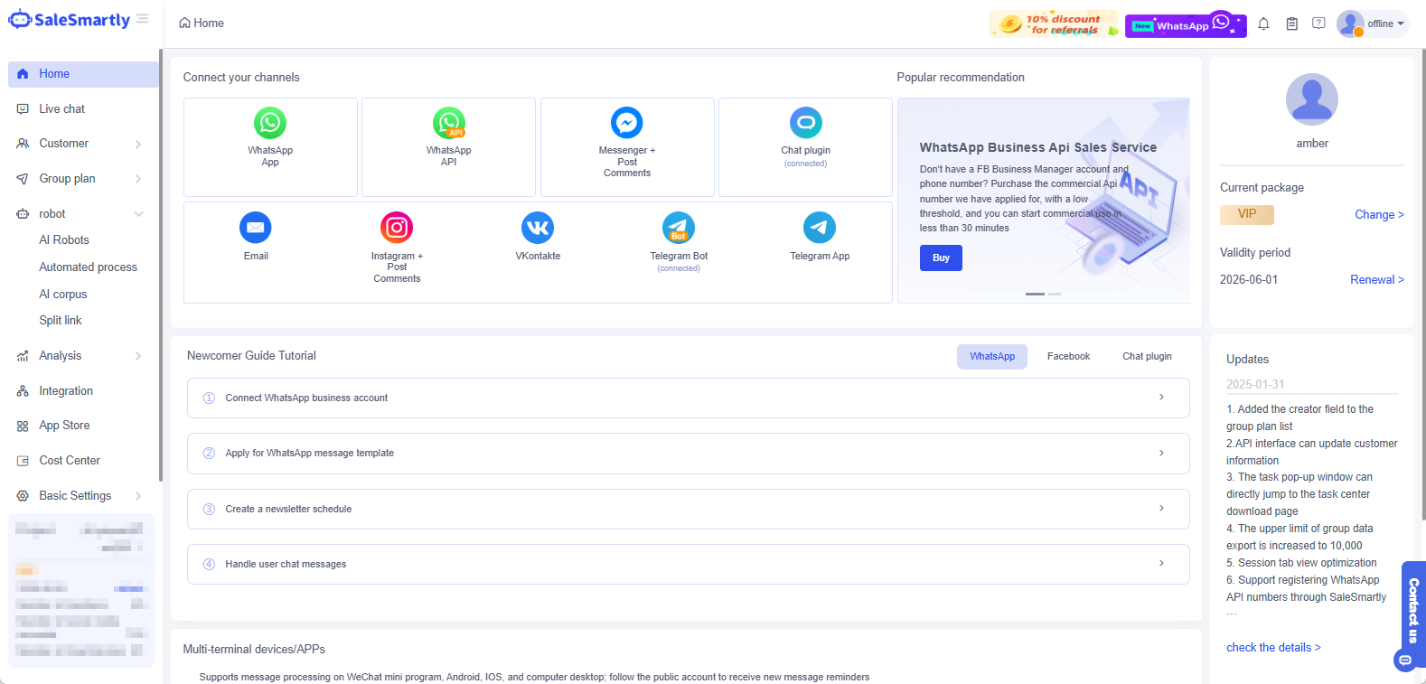Open the VKontakte channel icon

point(538,228)
